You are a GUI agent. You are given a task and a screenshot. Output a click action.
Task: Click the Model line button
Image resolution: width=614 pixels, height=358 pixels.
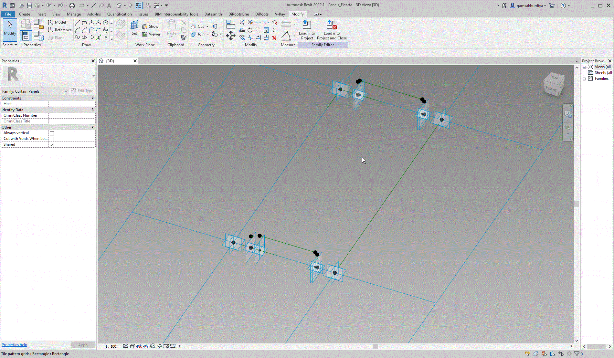57,22
